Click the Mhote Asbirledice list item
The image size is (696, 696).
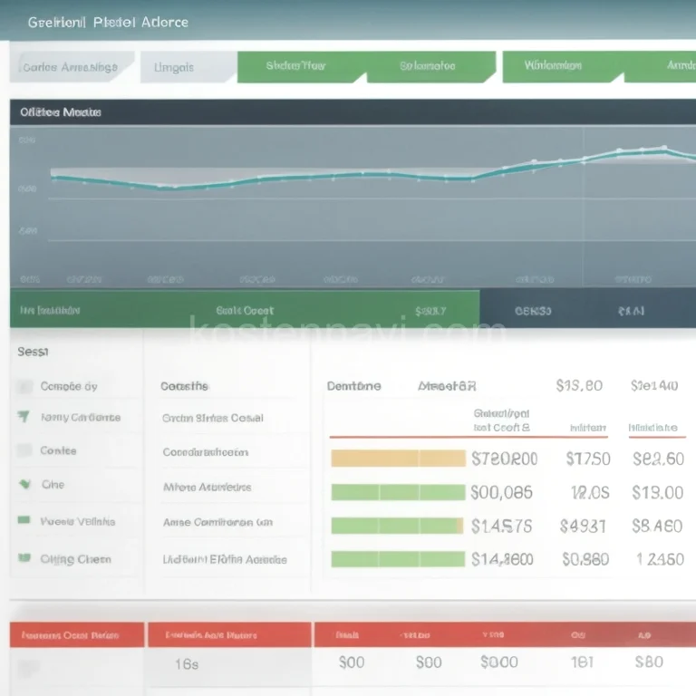(x=207, y=487)
